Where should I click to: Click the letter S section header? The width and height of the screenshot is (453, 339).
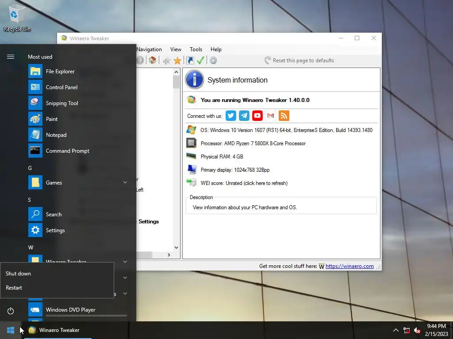pyautogui.click(x=30, y=200)
